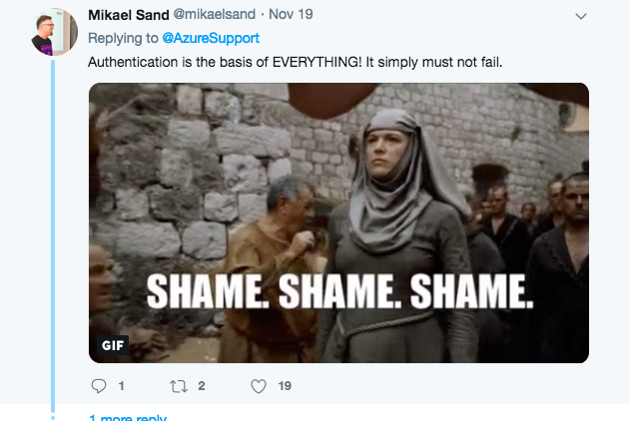Viewport: 629px width, 421px height.
Task: Click the retweet count number 2
Action: click(202, 386)
